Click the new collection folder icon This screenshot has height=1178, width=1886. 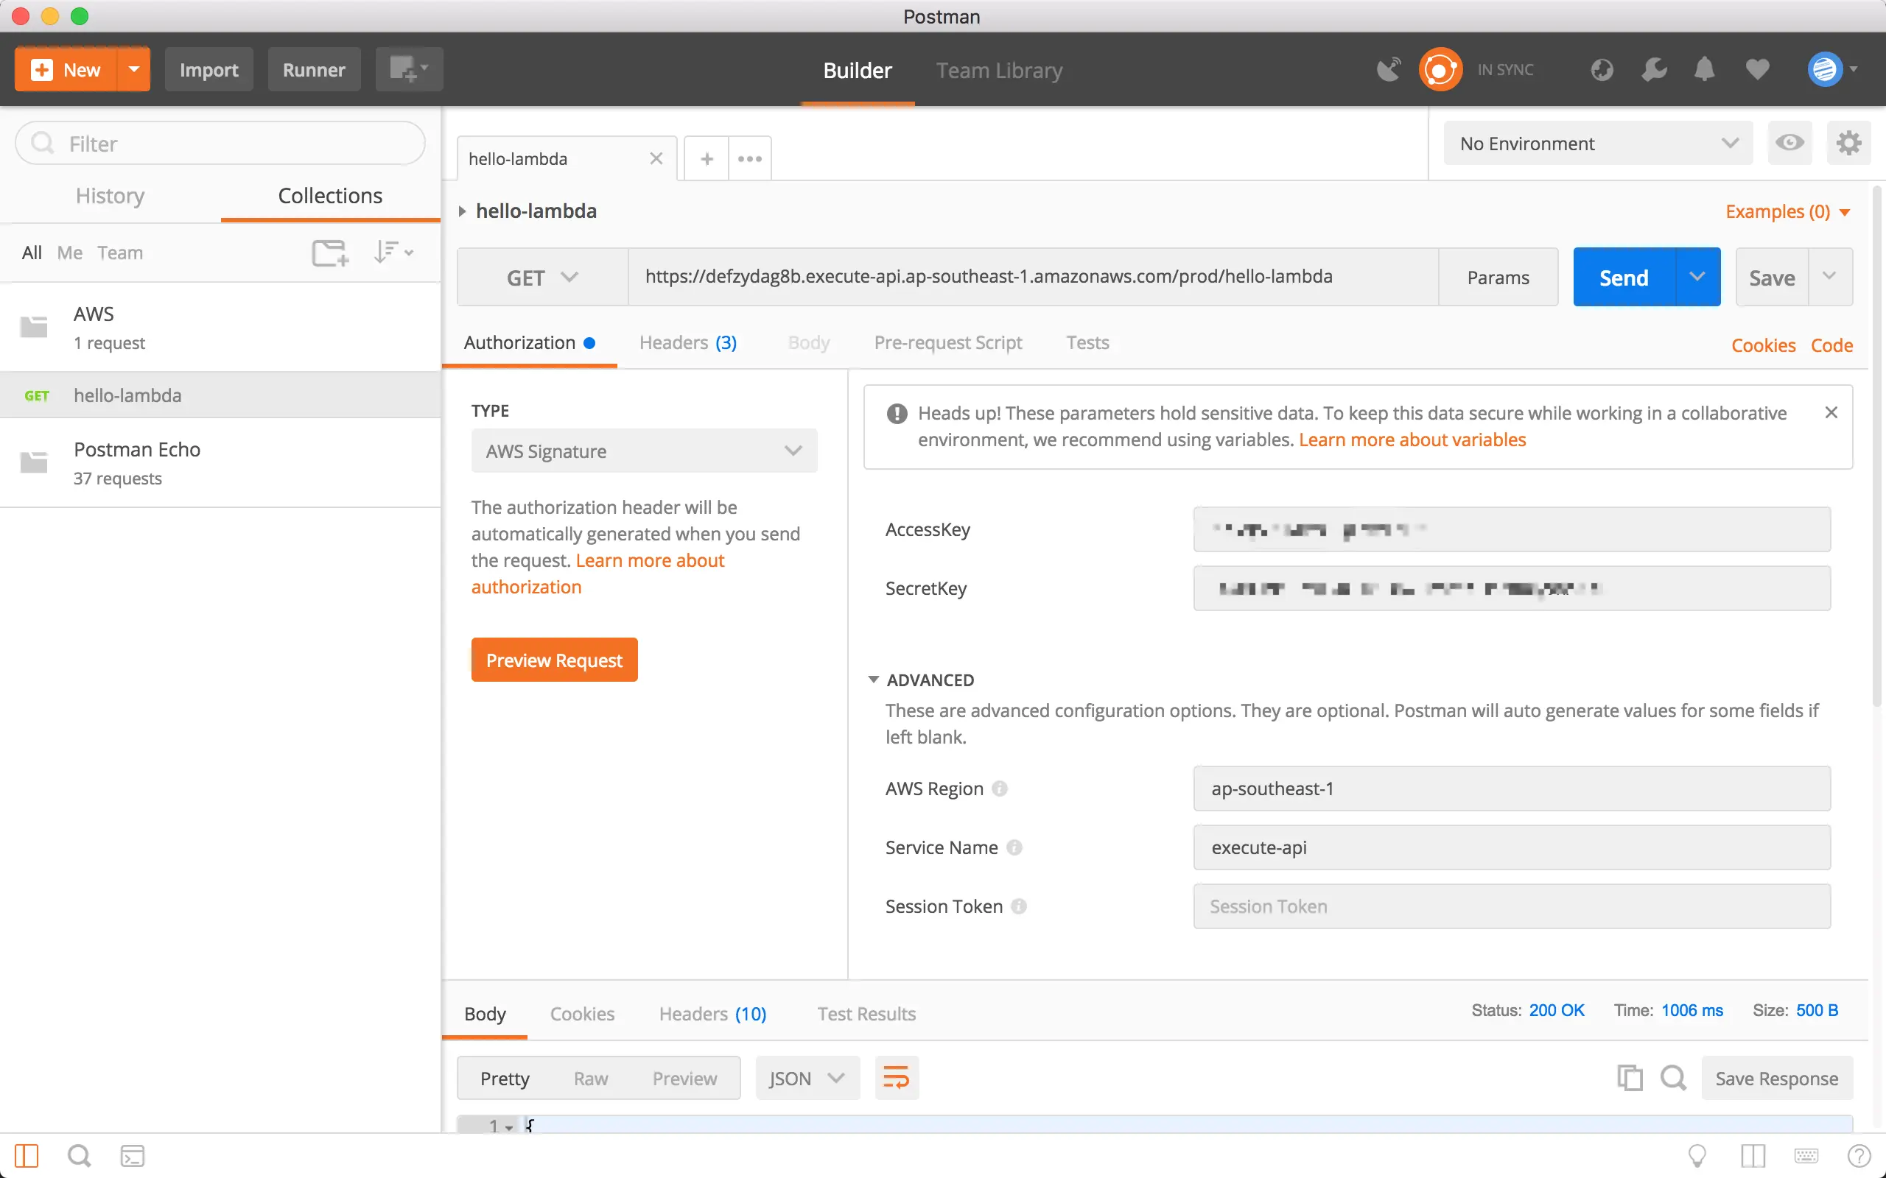(x=329, y=253)
